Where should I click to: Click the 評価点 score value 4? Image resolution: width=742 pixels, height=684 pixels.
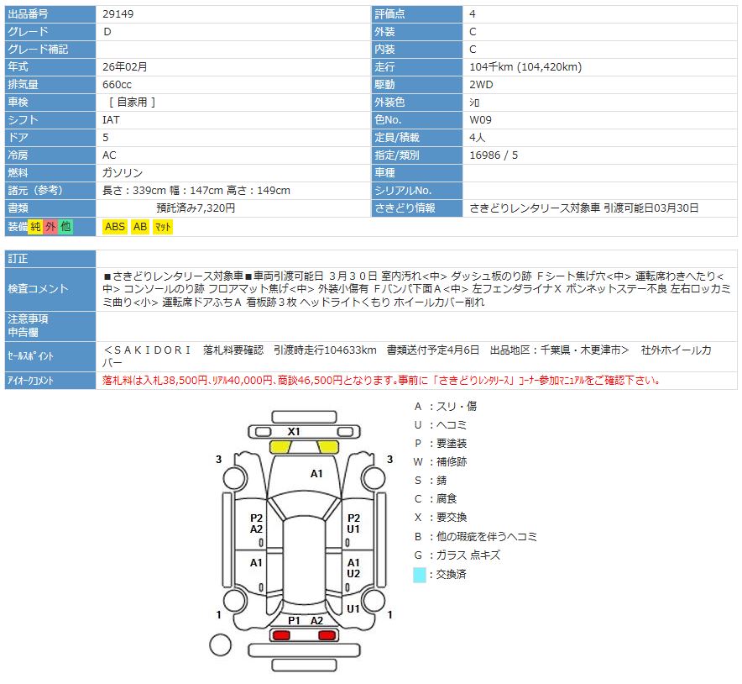click(x=473, y=14)
